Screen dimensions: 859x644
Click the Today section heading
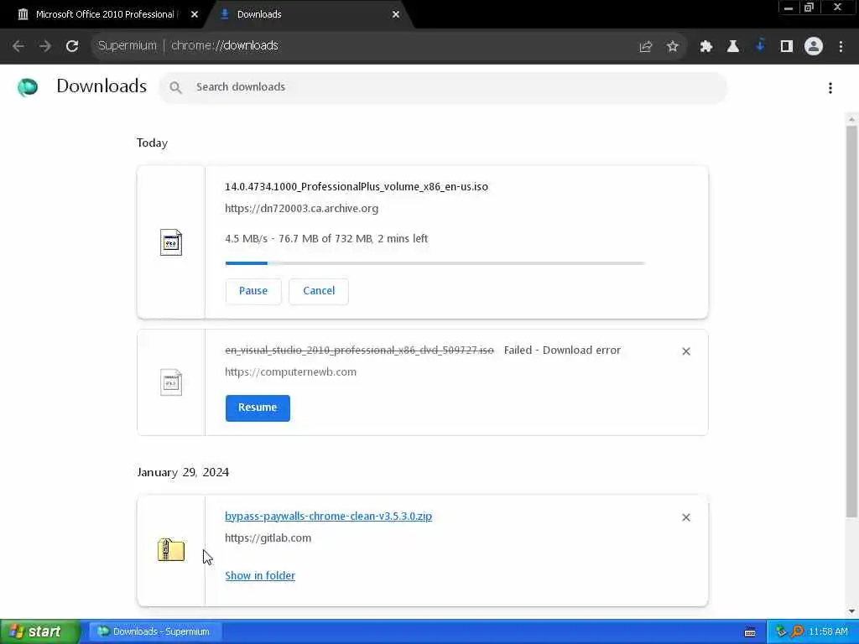coord(153,143)
